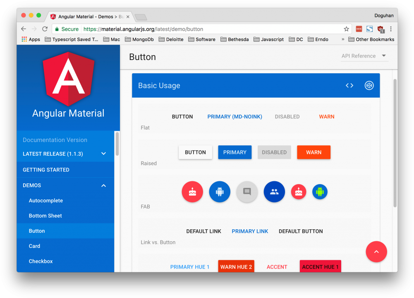Click the red shield extension with badge

(381, 29)
